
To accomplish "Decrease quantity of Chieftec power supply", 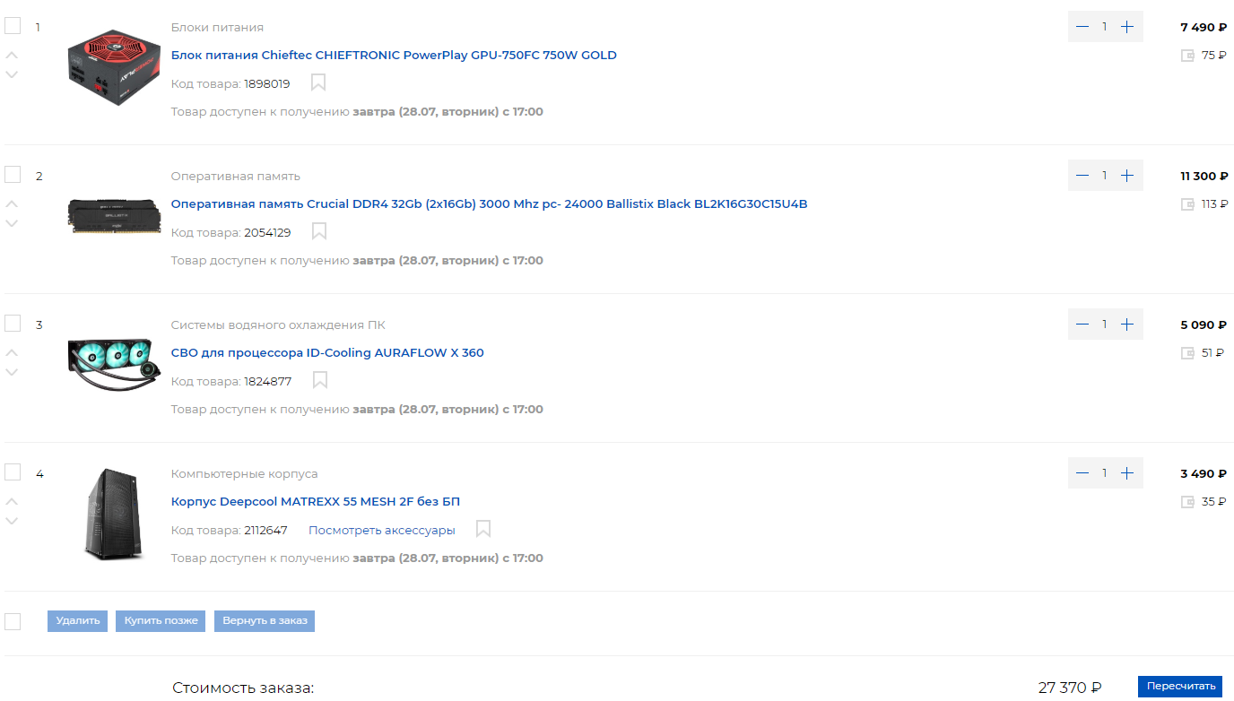I will (1082, 27).
